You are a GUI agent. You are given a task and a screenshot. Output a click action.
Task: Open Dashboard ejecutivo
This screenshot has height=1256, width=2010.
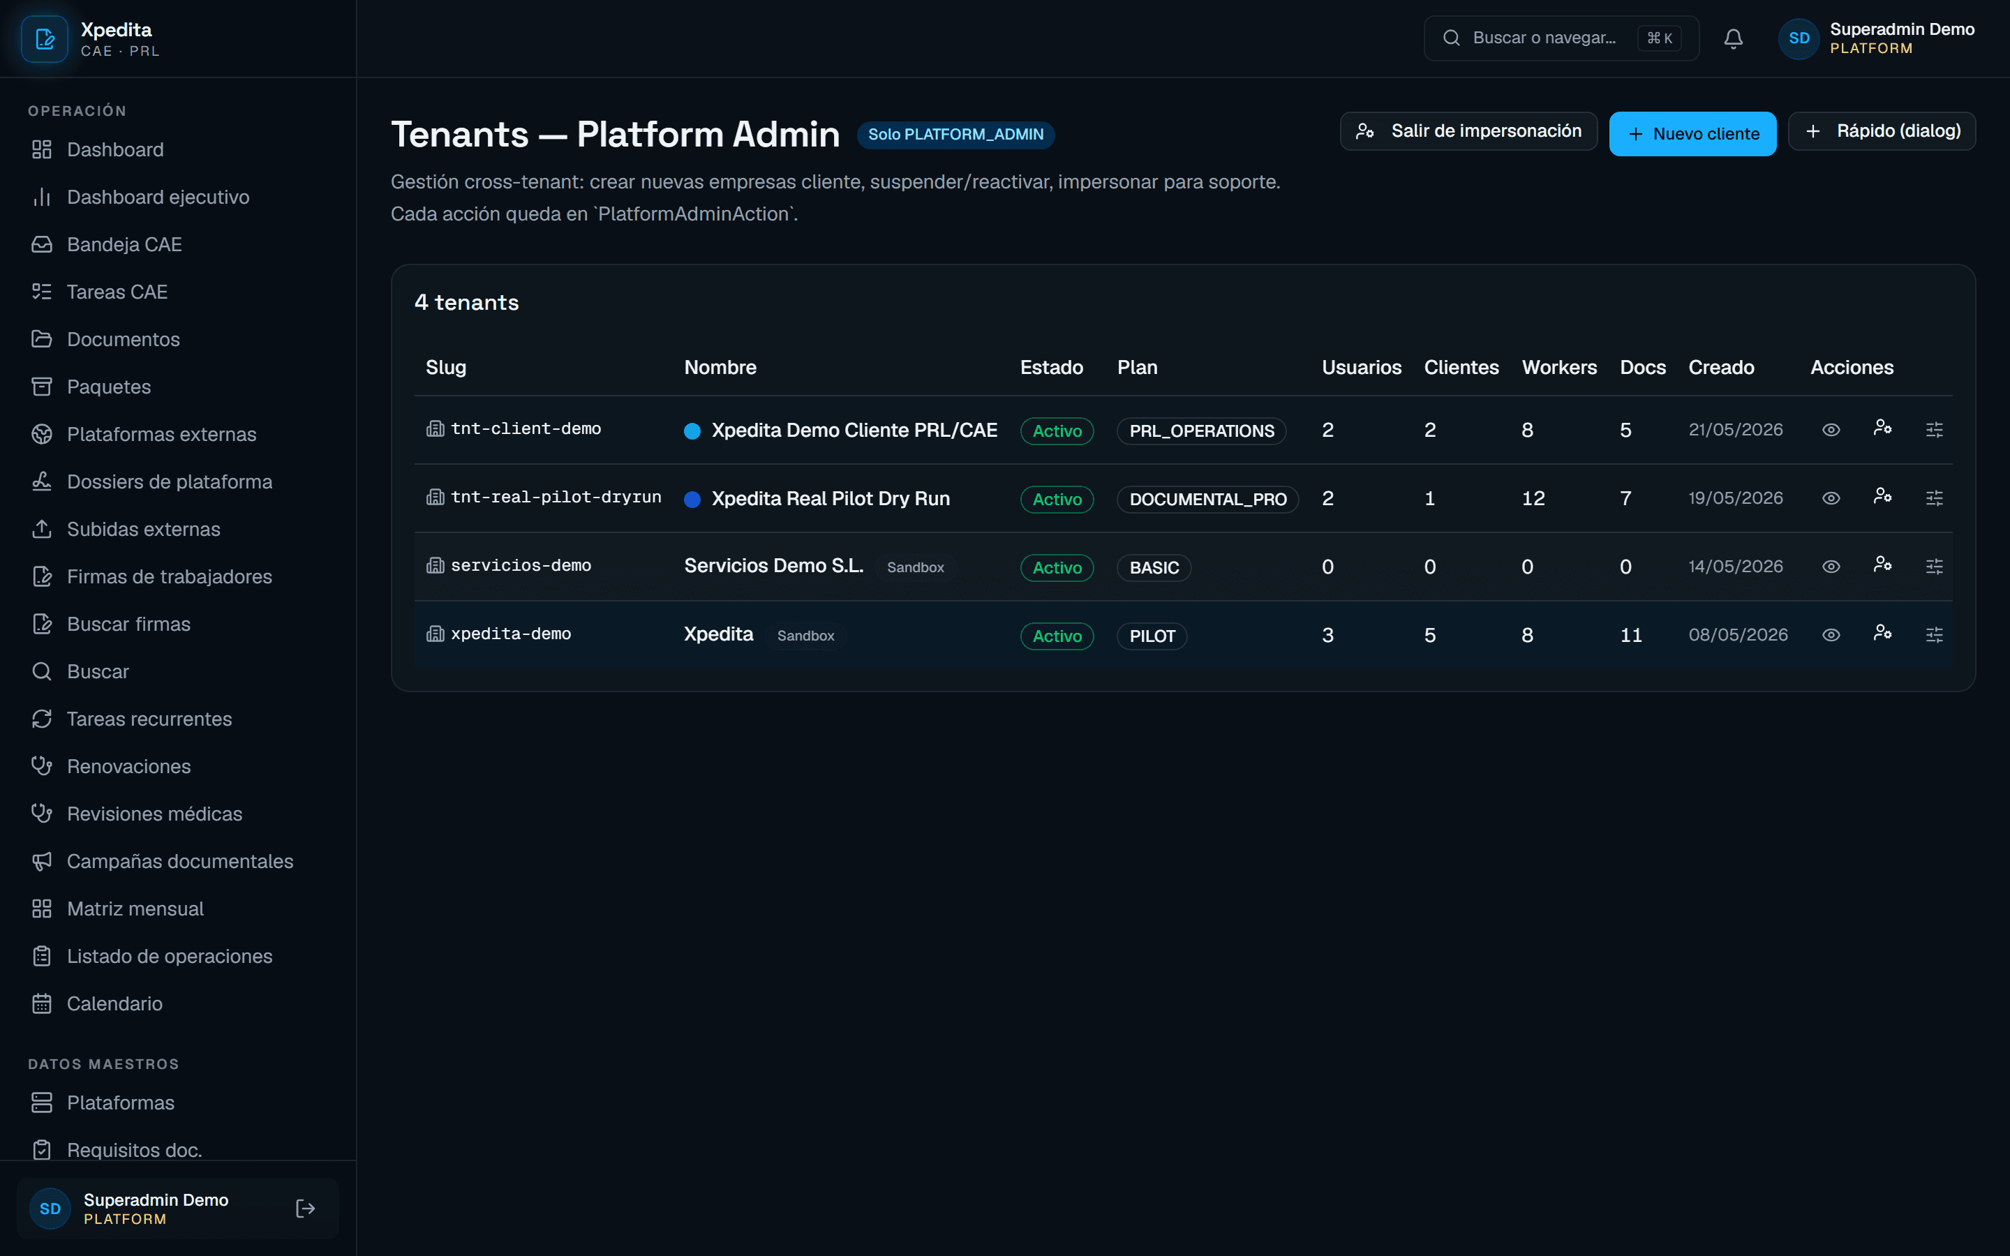[x=179, y=197]
